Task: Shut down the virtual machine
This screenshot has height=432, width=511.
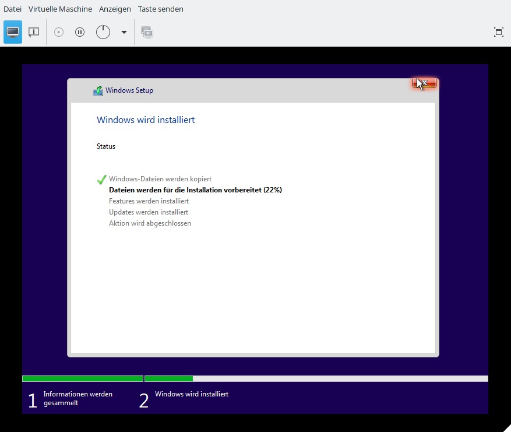Action: [103, 32]
